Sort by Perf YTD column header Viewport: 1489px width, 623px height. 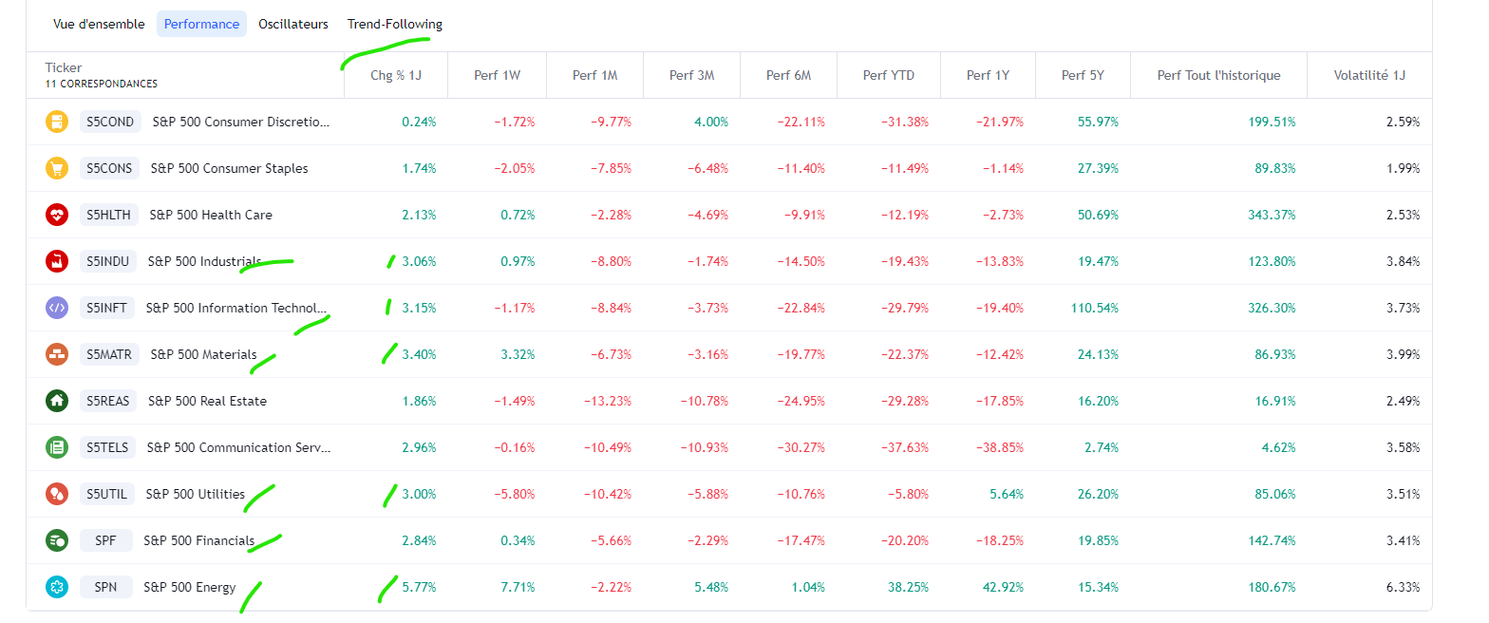(x=888, y=75)
